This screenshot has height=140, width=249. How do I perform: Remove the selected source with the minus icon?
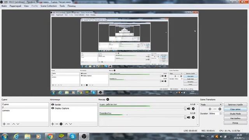tap(57, 124)
